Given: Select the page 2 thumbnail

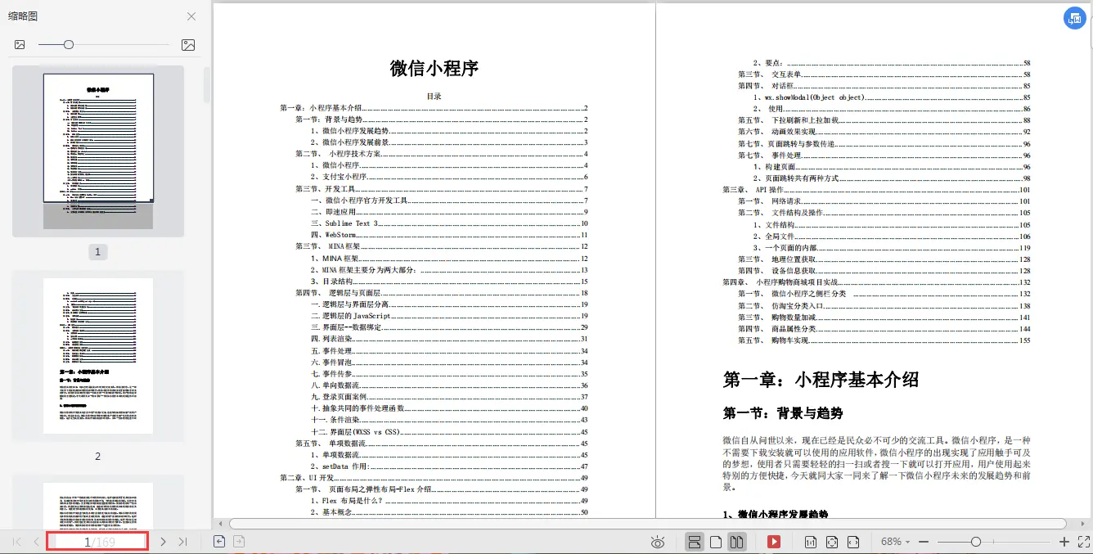Looking at the screenshot, I should pos(98,355).
